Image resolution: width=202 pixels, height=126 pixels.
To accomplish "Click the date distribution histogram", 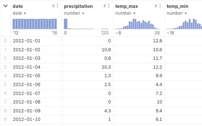I will click(x=35, y=24).
